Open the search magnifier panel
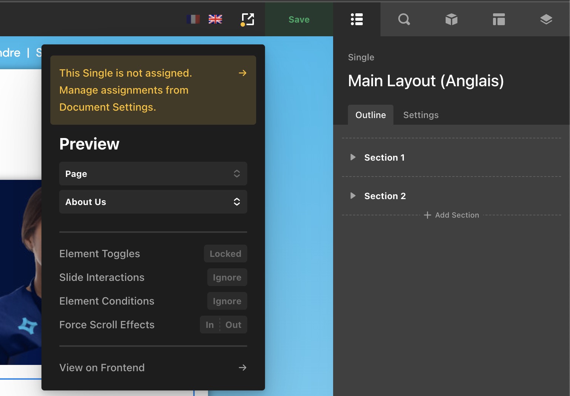The height and width of the screenshot is (396, 570). [x=404, y=19]
